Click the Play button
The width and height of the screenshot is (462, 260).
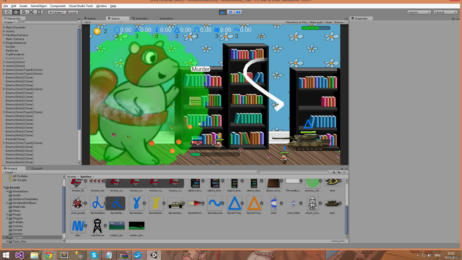(x=223, y=12)
